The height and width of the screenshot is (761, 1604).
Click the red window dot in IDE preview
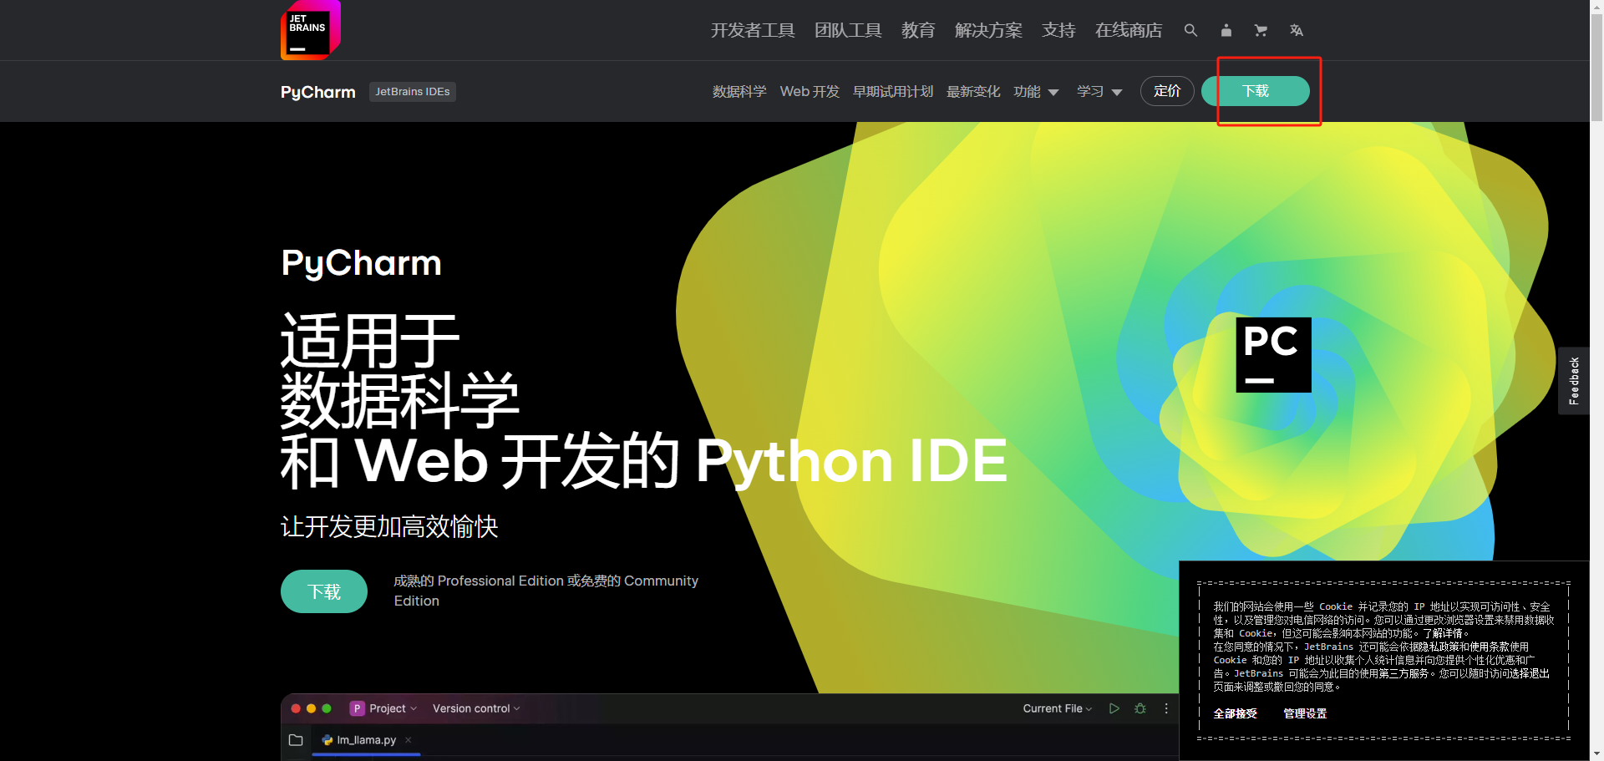(x=296, y=708)
